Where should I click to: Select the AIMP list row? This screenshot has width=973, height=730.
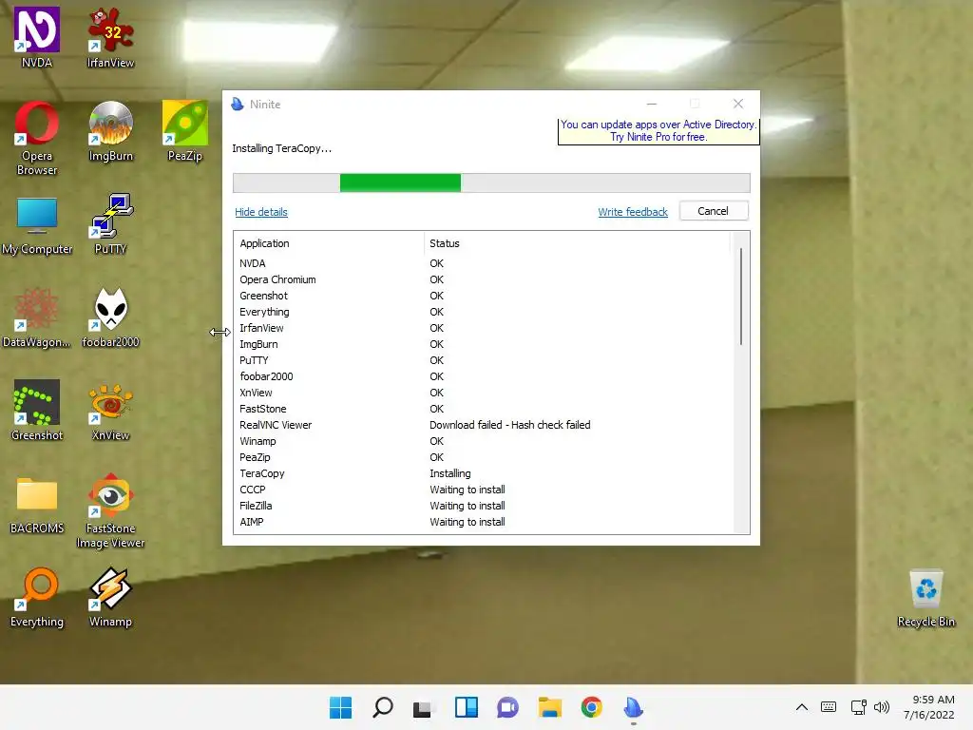click(x=484, y=522)
